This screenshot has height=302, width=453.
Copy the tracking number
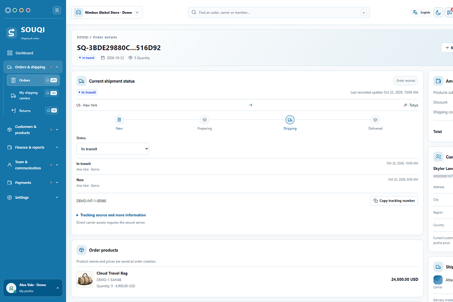[394, 201]
